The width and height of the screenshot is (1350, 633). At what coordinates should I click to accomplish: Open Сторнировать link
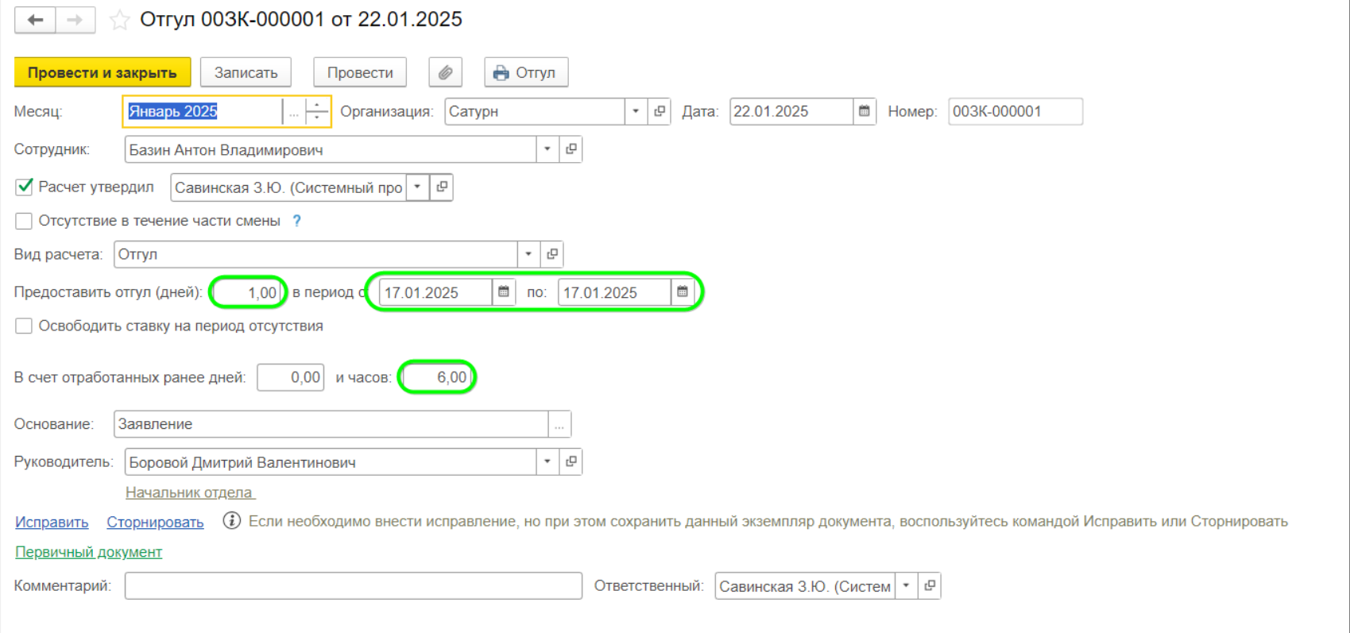(x=155, y=522)
